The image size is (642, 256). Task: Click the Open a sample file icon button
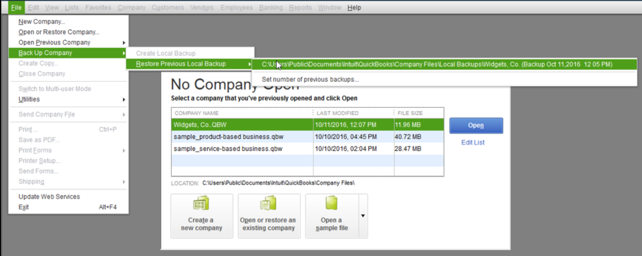click(x=332, y=216)
